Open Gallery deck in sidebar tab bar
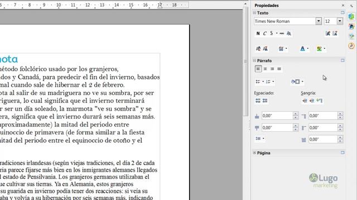The width and height of the screenshot is (357, 200). coord(351,36)
